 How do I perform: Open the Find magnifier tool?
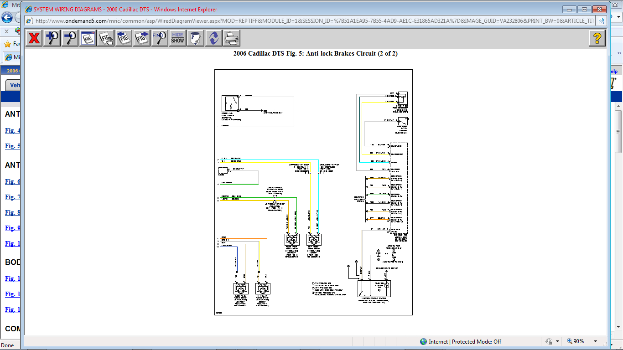pos(159,38)
